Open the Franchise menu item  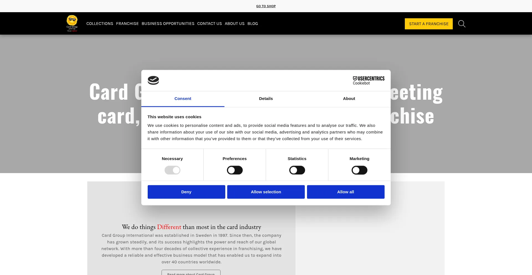127,24
